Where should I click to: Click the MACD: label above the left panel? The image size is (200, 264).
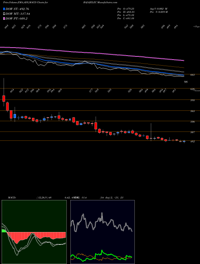[x=12, y=198]
